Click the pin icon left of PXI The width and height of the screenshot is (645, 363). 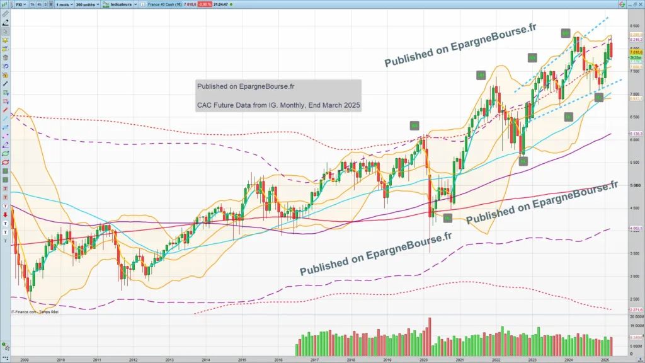tap(11, 4)
